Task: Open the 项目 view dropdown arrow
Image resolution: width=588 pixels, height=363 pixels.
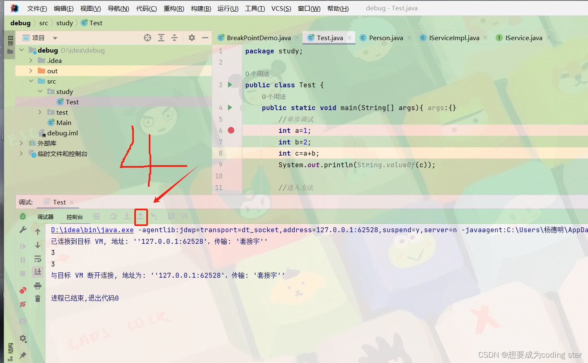Action: pyautogui.click(x=55, y=38)
